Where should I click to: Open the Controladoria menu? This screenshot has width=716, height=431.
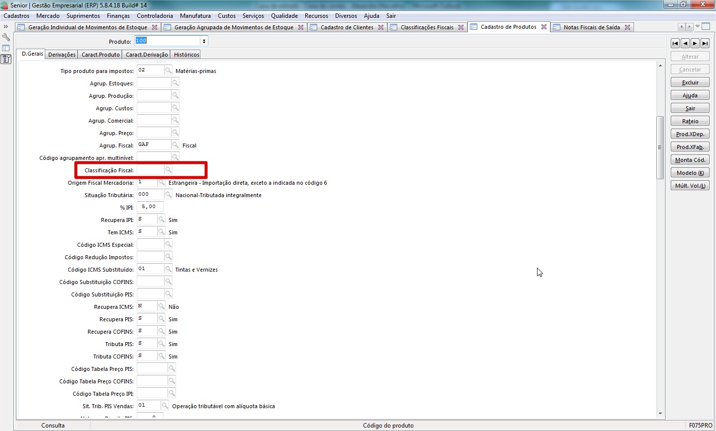pos(155,16)
